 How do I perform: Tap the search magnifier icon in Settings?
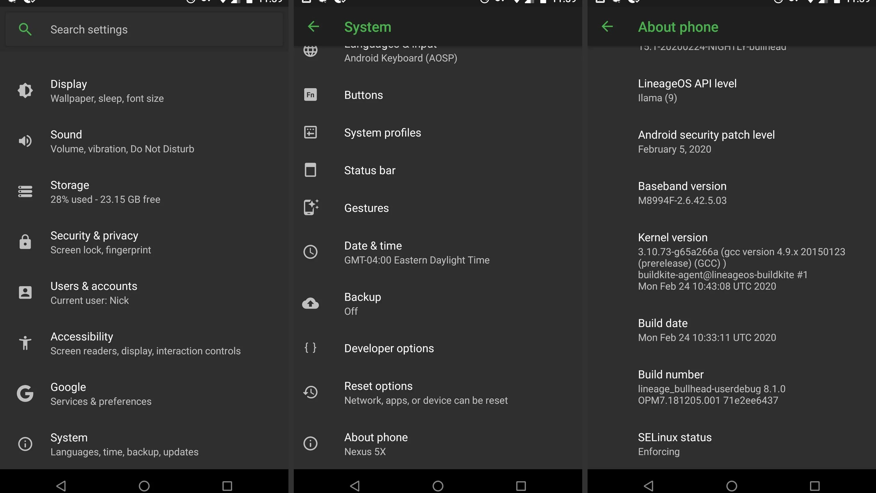click(25, 29)
